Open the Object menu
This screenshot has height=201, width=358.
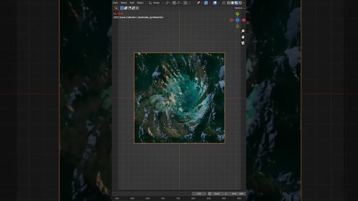coord(140,3)
